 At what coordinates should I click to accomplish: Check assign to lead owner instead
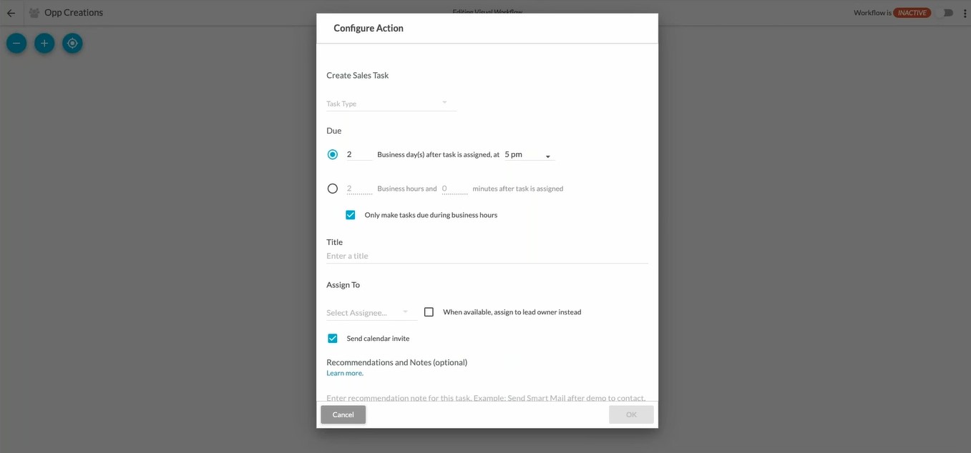click(429, 312)
